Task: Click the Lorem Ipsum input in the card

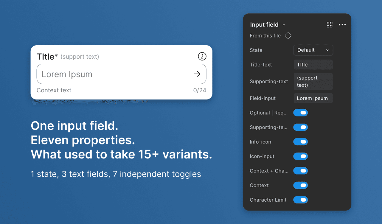Action: click(x=121, y=74)
